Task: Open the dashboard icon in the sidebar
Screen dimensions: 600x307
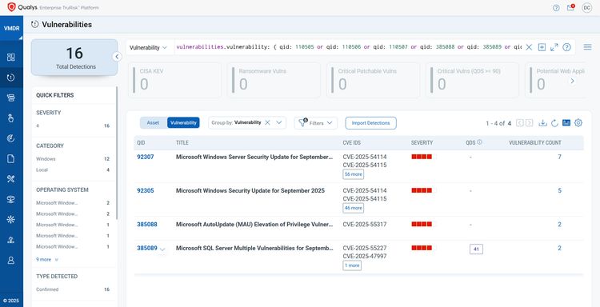Action: pyautogui.click(x=11, y=58)
